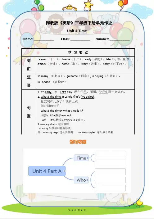Click the middle empty box under Who
Viewport: 154px width, 219px height.
coord(110,180)
